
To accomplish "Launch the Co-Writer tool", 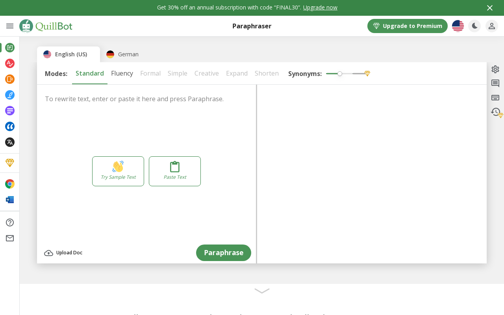I will tap(9, 95).
